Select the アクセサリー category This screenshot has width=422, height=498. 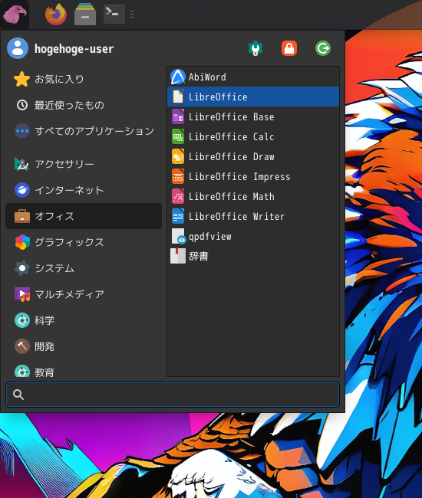coord(84,164)
